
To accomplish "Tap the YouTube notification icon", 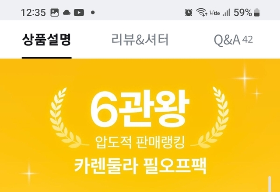I will tap(79, 13).
